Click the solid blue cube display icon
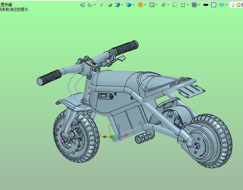The image size is (243, 190). coord(117,5)
